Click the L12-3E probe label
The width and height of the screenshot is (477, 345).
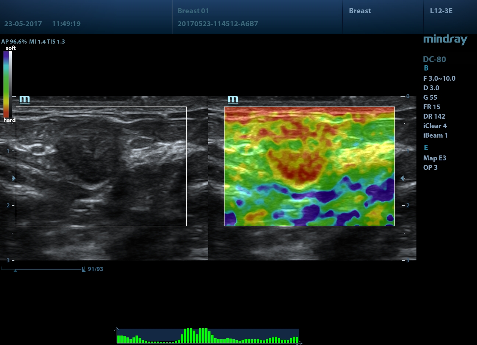pyautogui.click(x=441, y=11)
